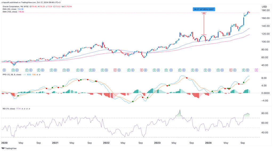
Task: Click the RSI (14, close) legend
Action: coord(9,109)
